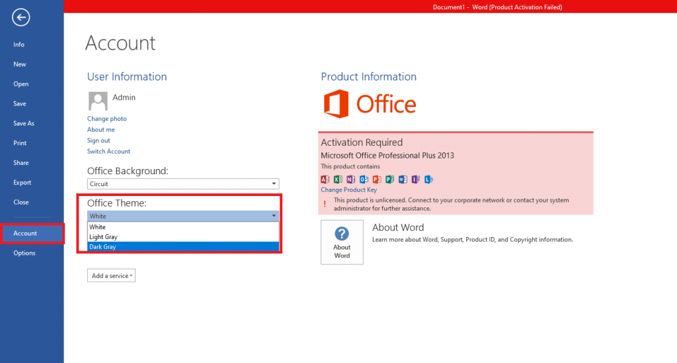
Task: Open the Info page
Action: pos(32,44)
